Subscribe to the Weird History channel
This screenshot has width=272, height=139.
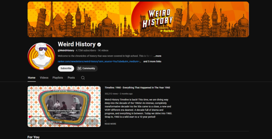[66, 68]
